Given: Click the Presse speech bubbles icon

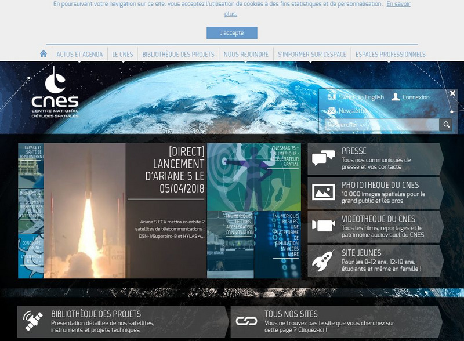Looking at the screenshot, I should tap(323, 158).
